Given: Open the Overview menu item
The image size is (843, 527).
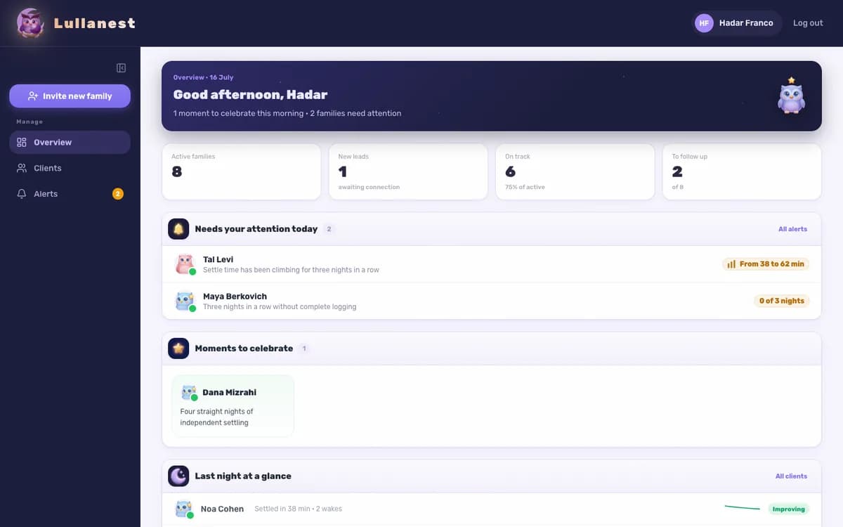Looking at the screenshot, I should (x=70, y=142).
